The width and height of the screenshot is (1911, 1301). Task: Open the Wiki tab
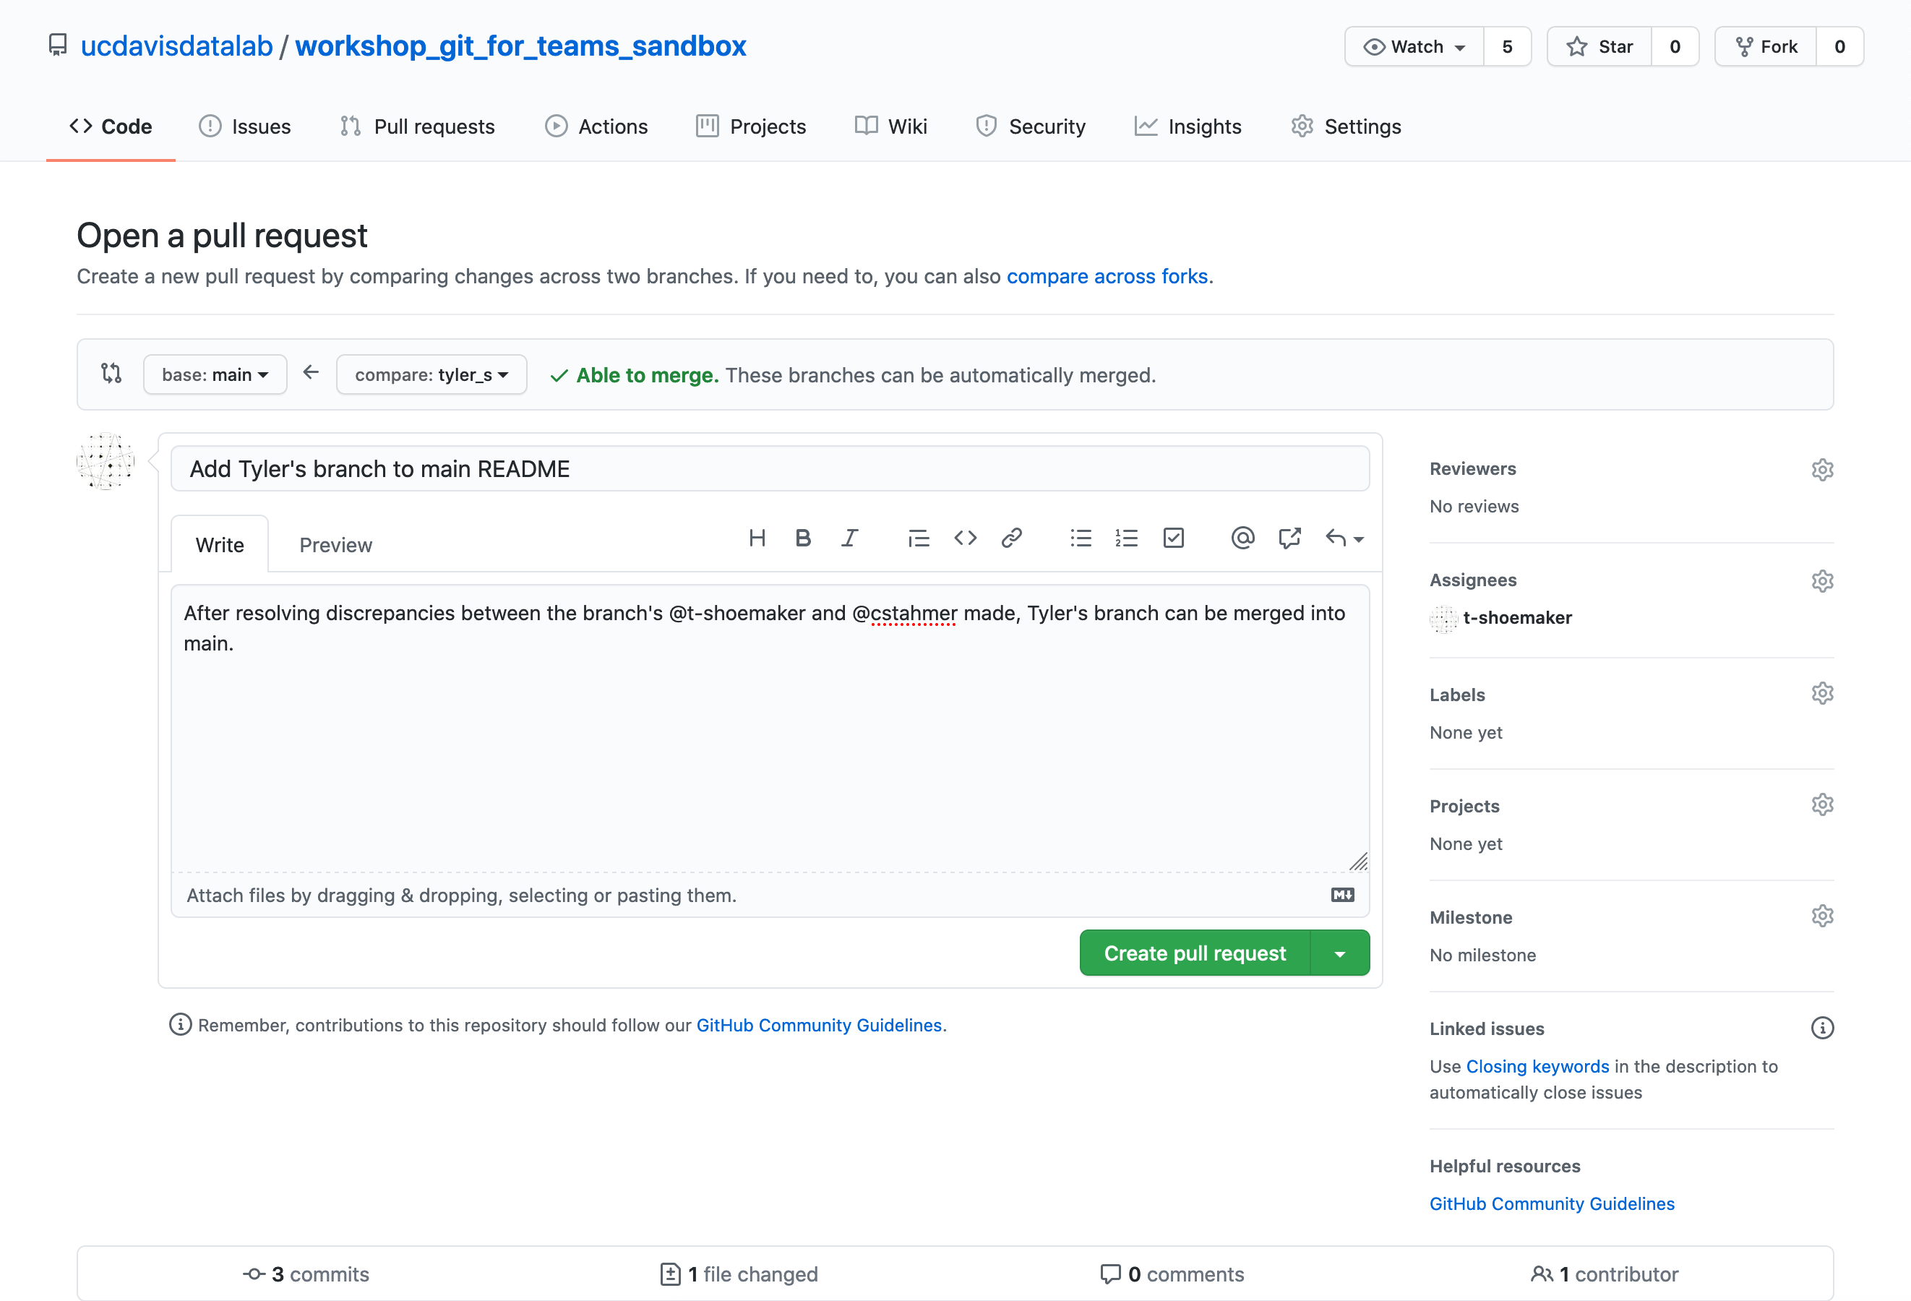click(x=890, y=126)
